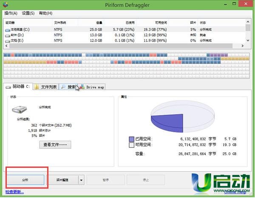Click the 停止 stop button
Screen dimensions: 255x198
coord(146,180)
